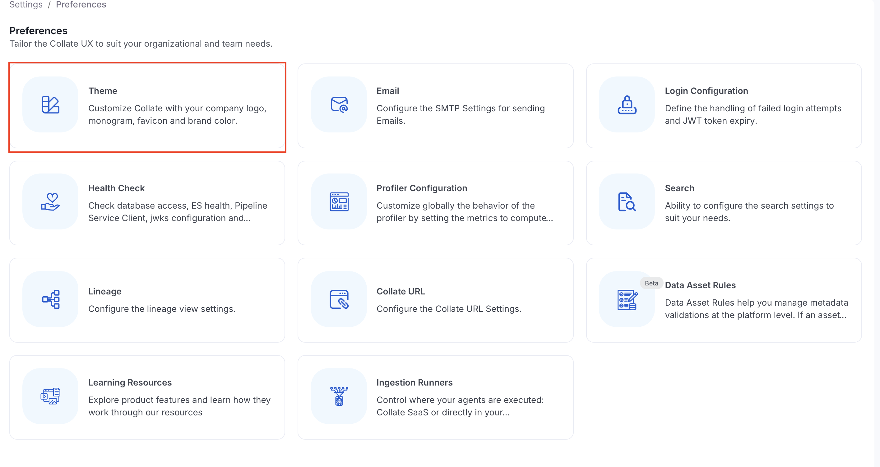Open the Ingestion Runners title
Image resolution: width=880 pixels, height=467 pixels.
(415, 383)
